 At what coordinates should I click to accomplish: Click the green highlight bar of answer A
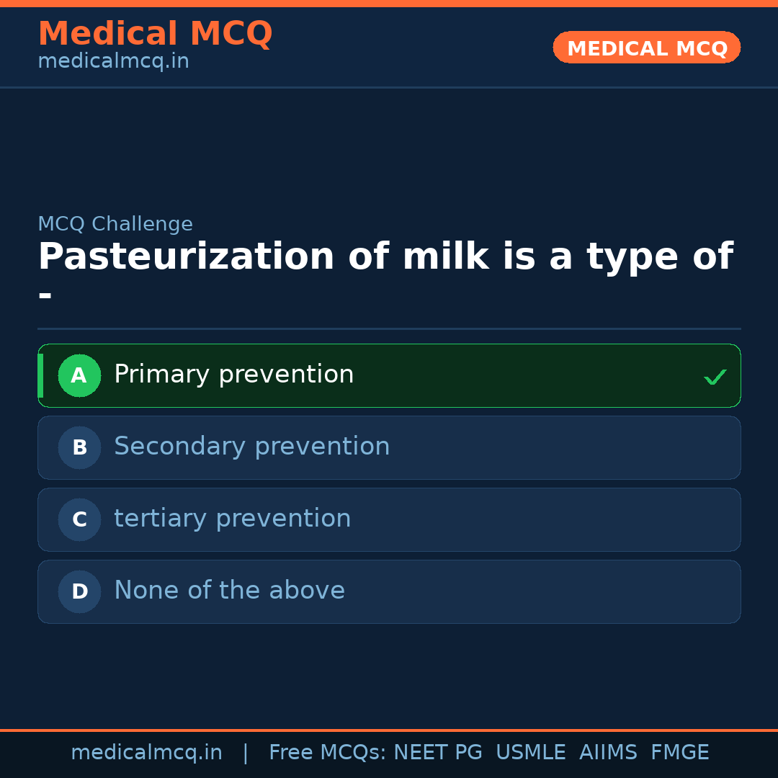tap(41, 375)
